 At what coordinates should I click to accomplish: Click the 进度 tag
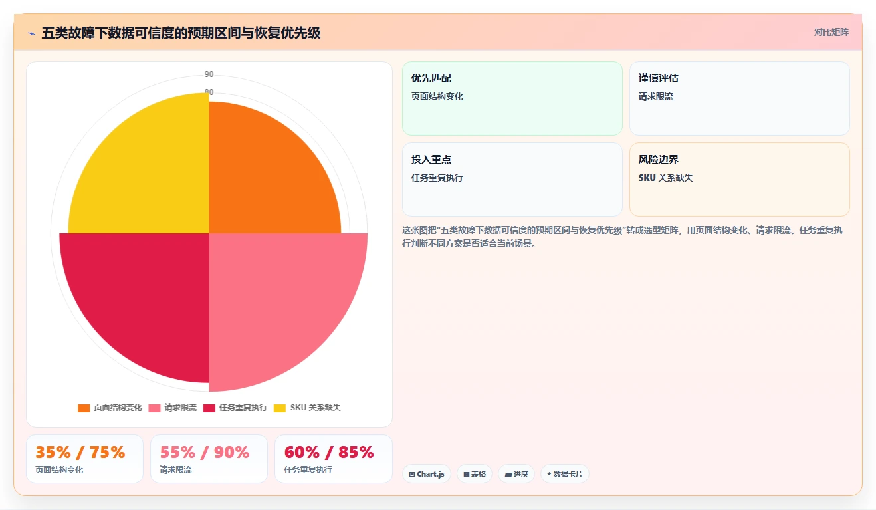pyautogui.click(x=516, y=474)
